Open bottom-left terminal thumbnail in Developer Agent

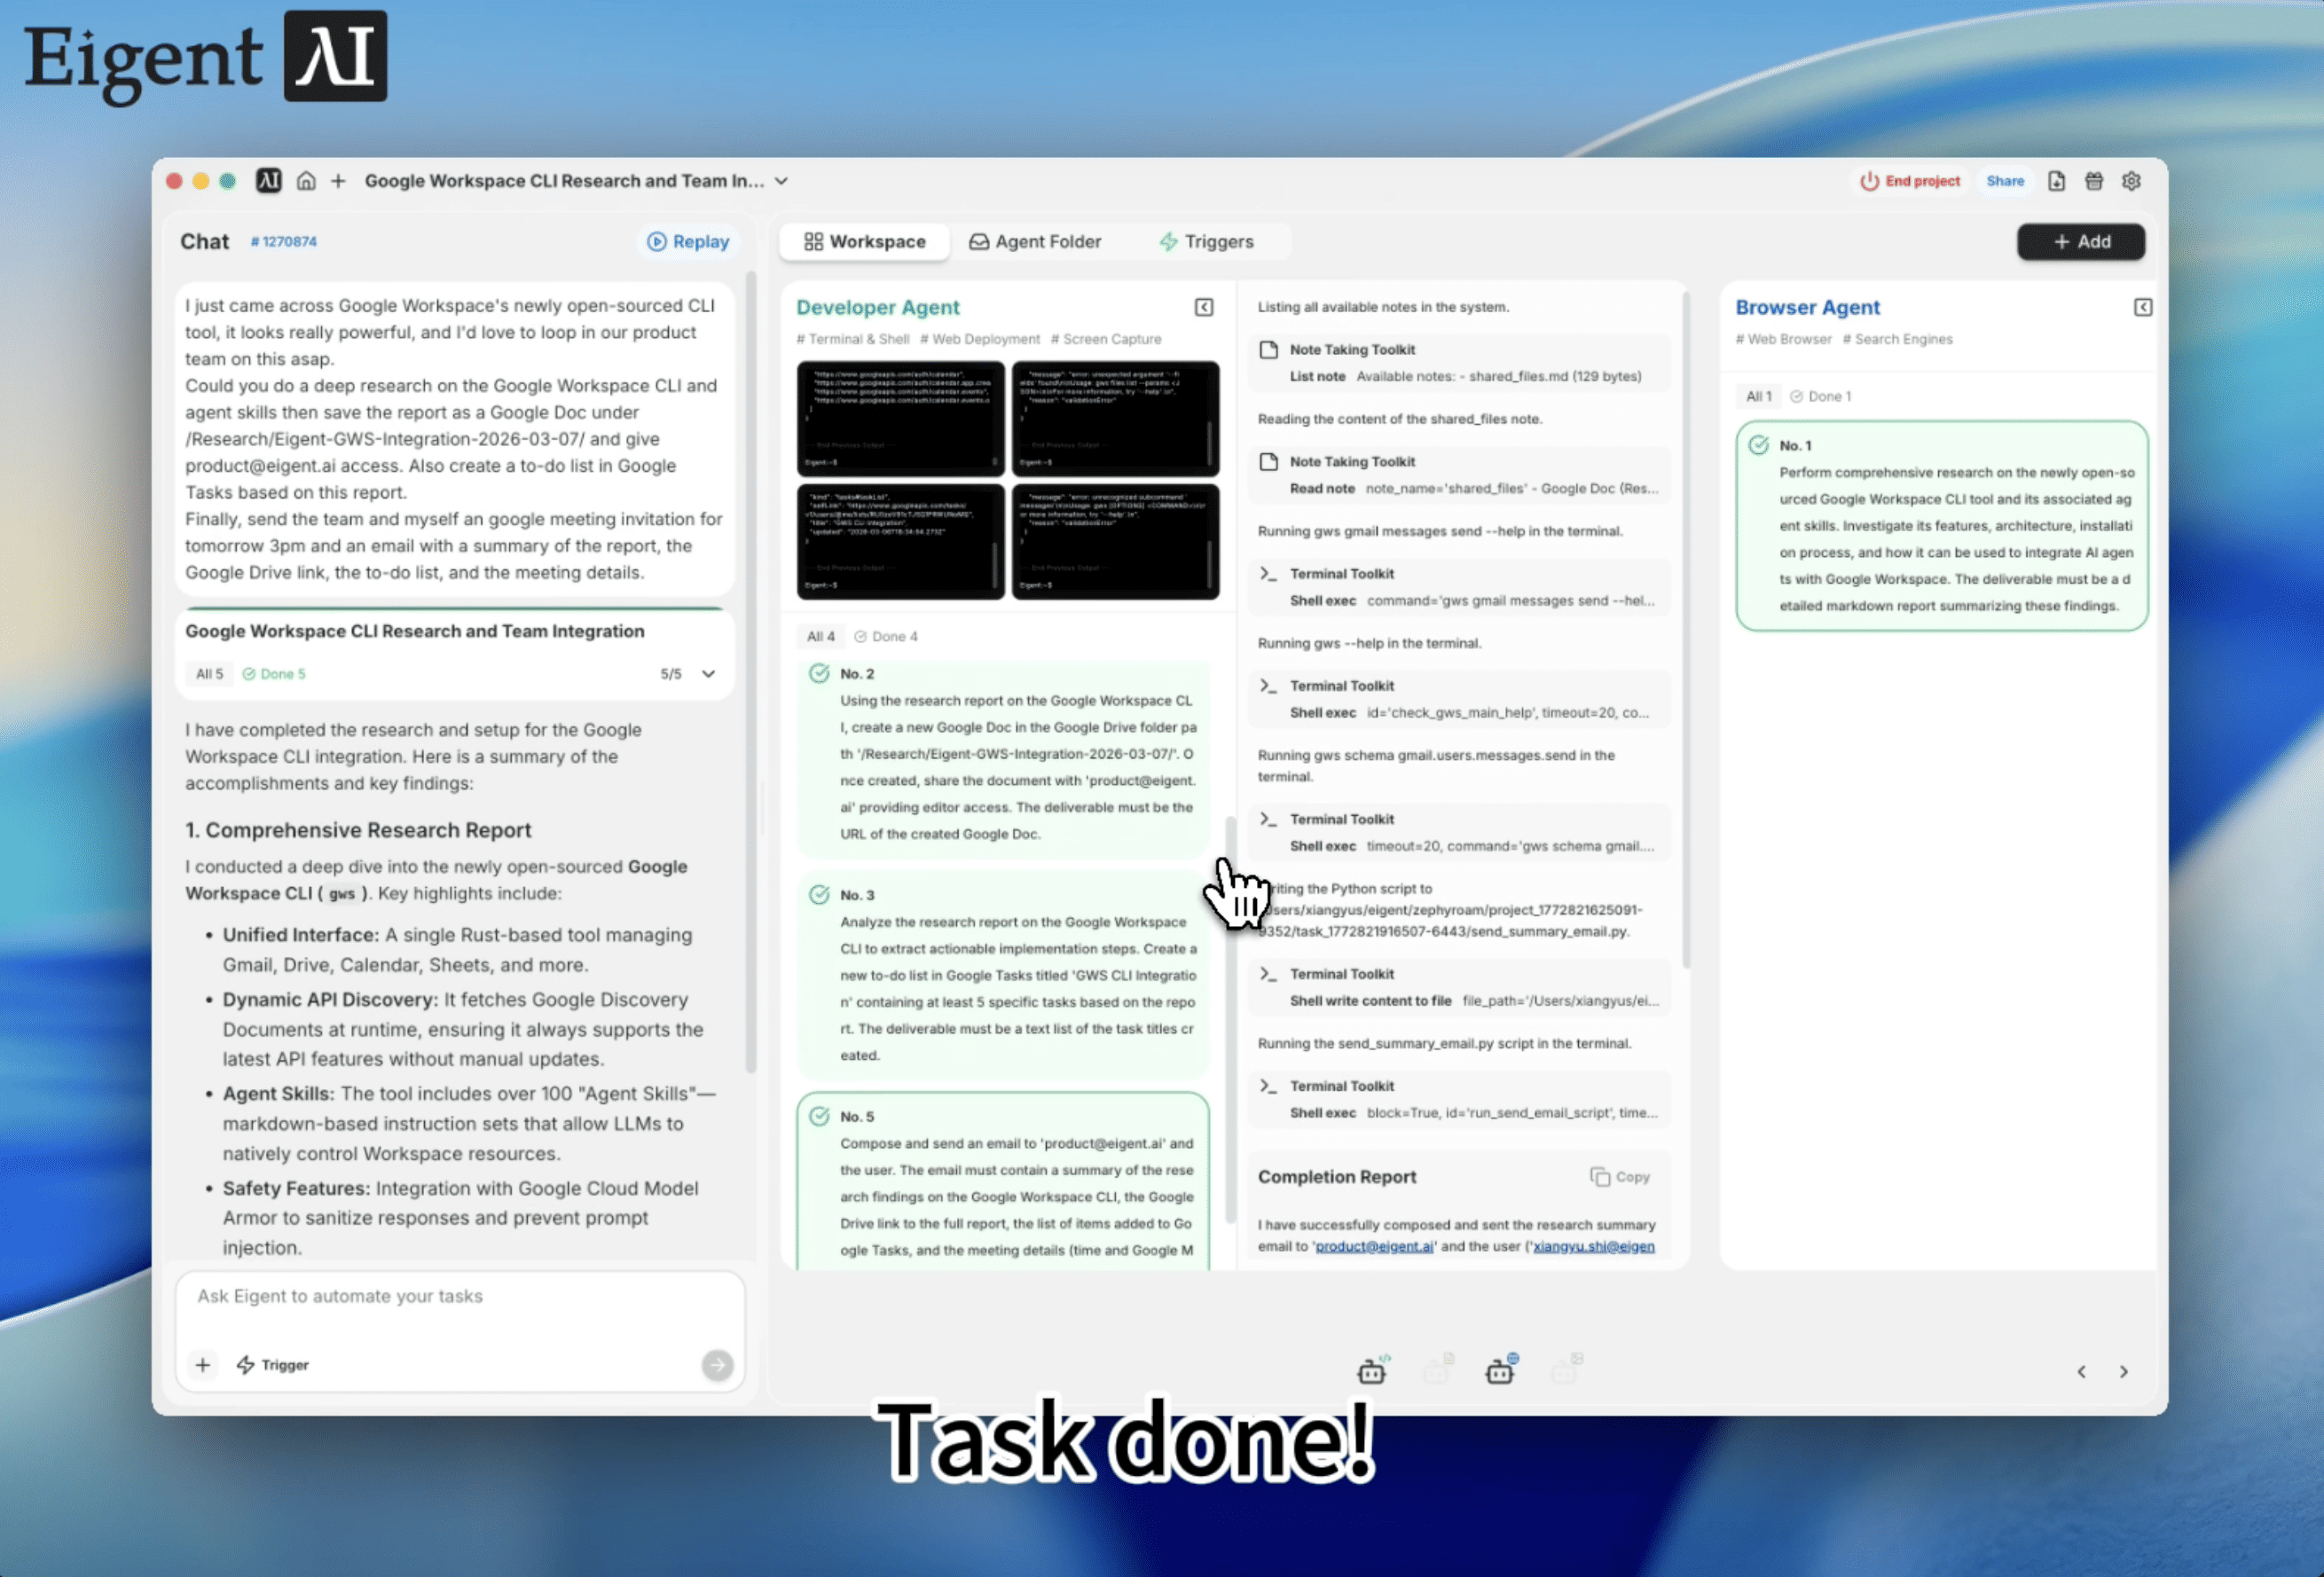[x=900, y=542]
